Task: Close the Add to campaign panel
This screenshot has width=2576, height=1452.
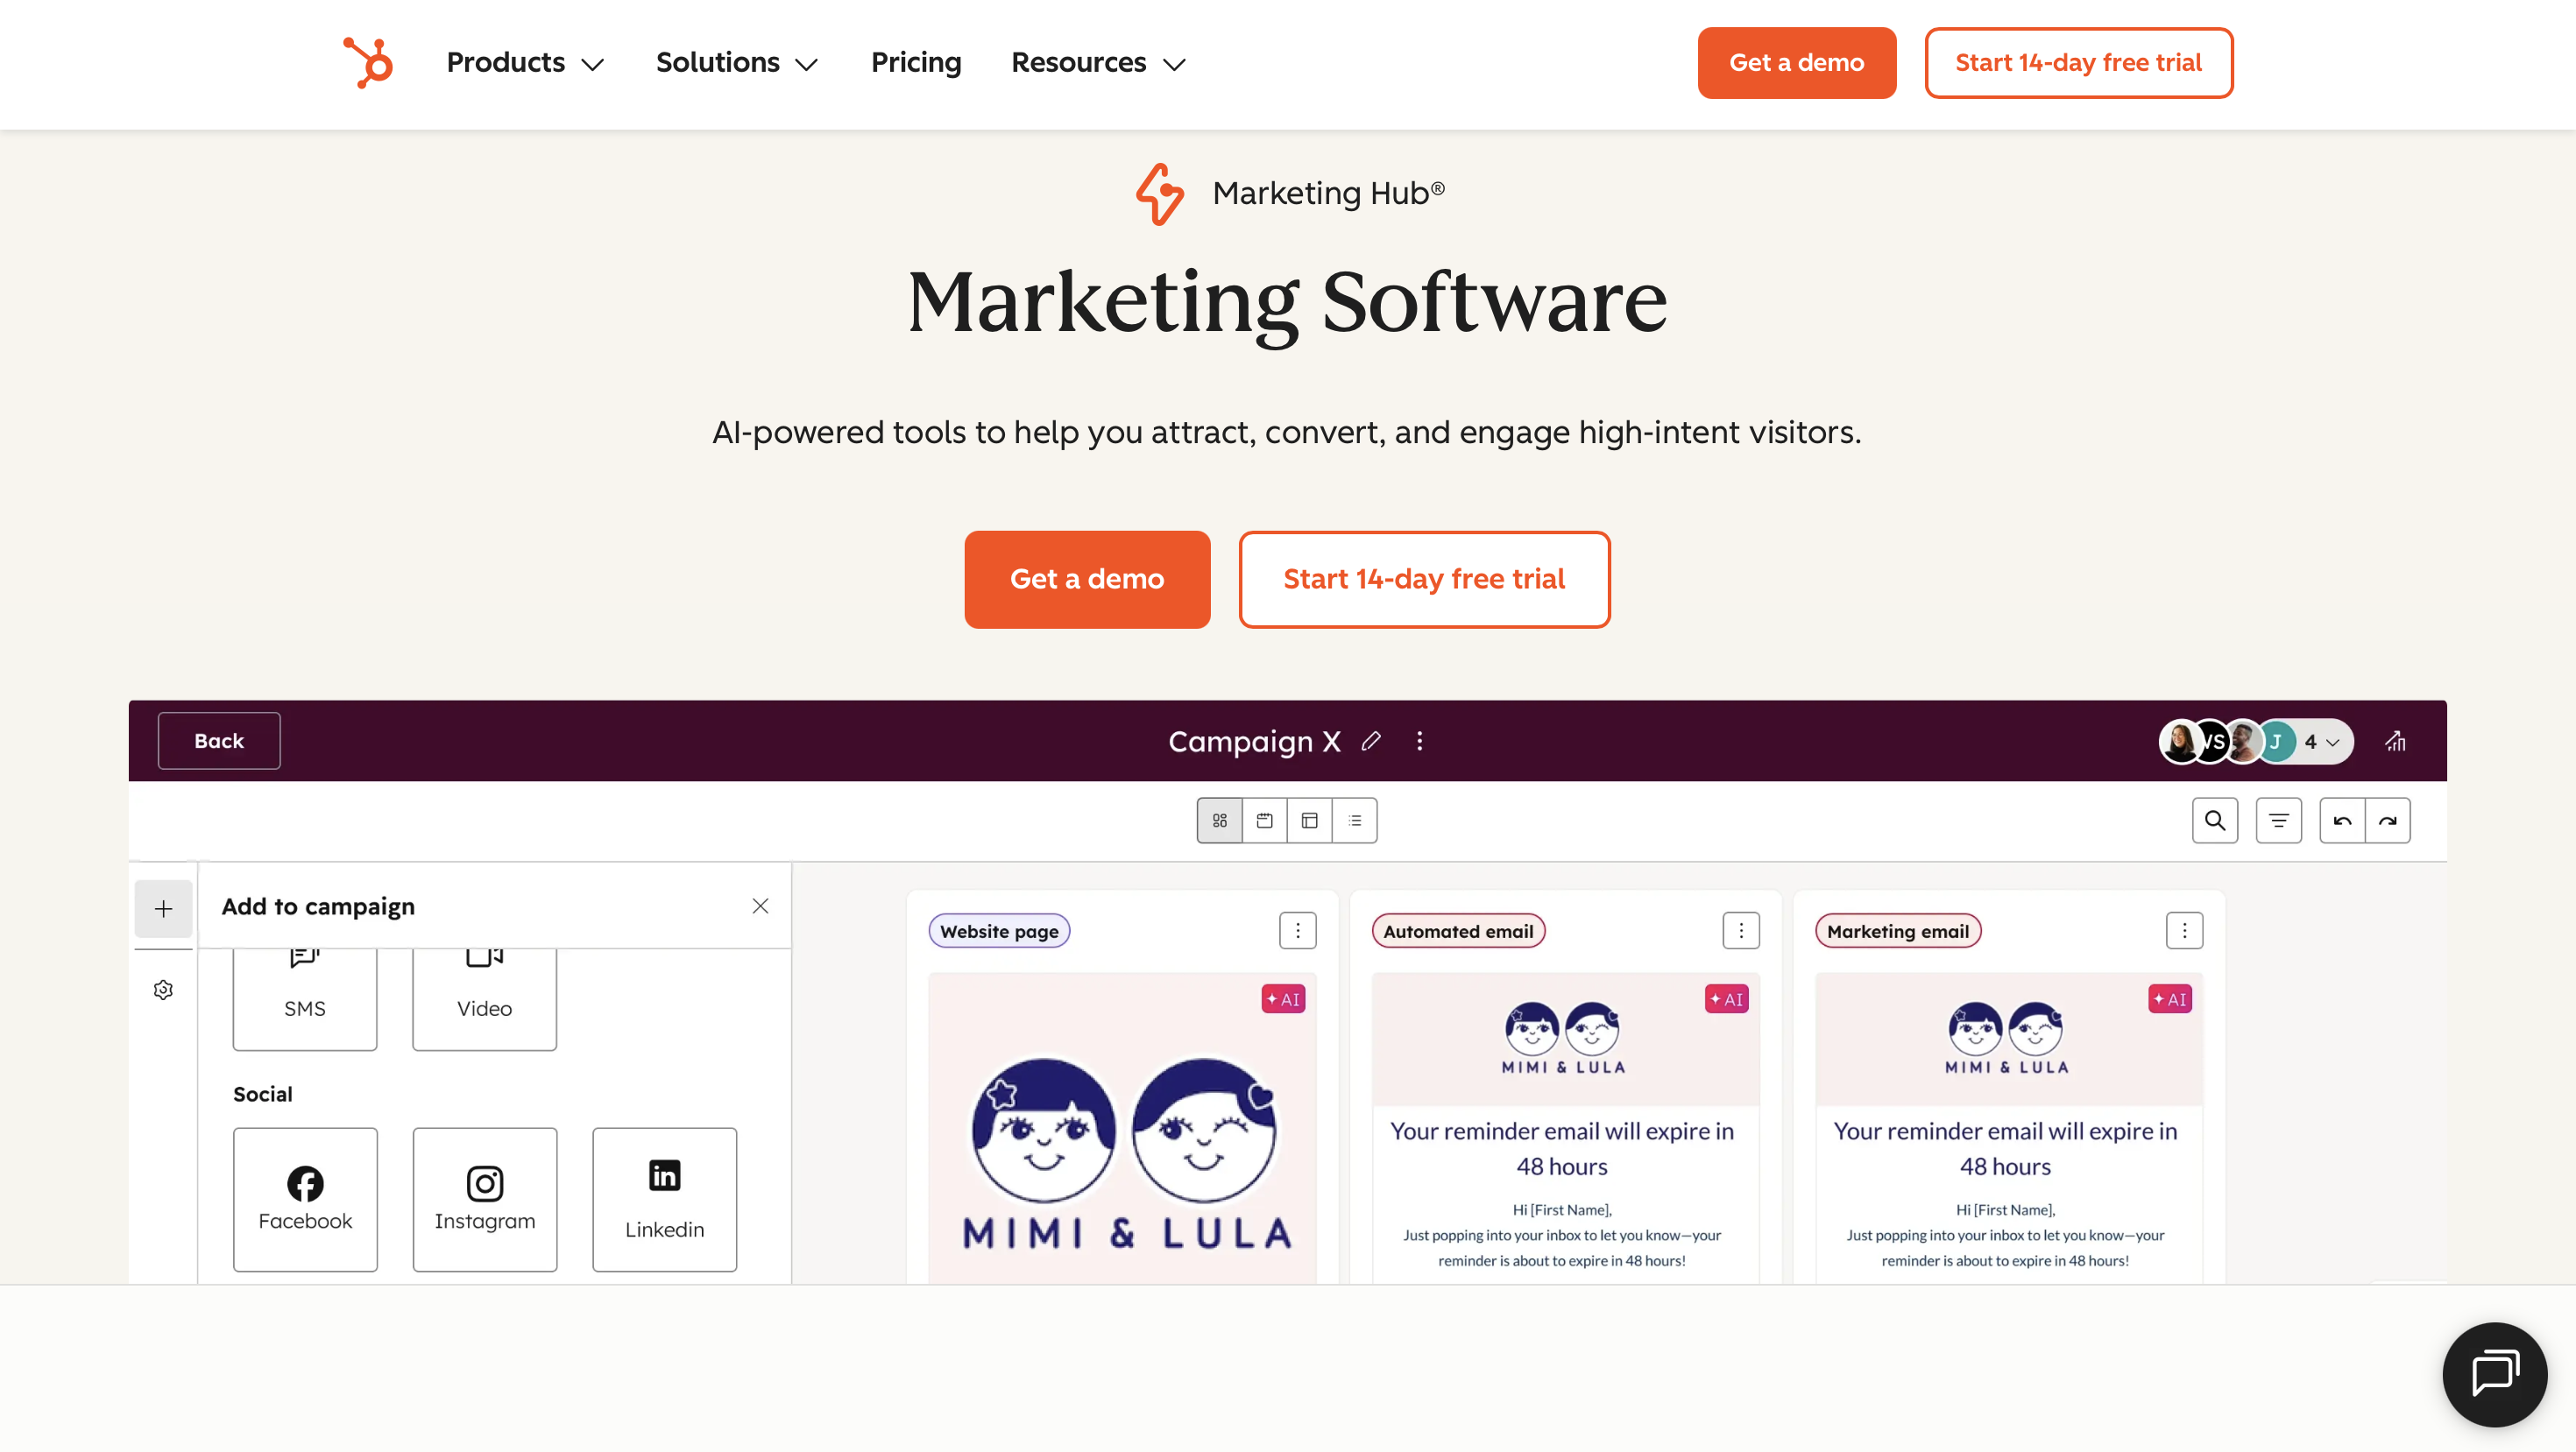Action: tap(760, 906)
